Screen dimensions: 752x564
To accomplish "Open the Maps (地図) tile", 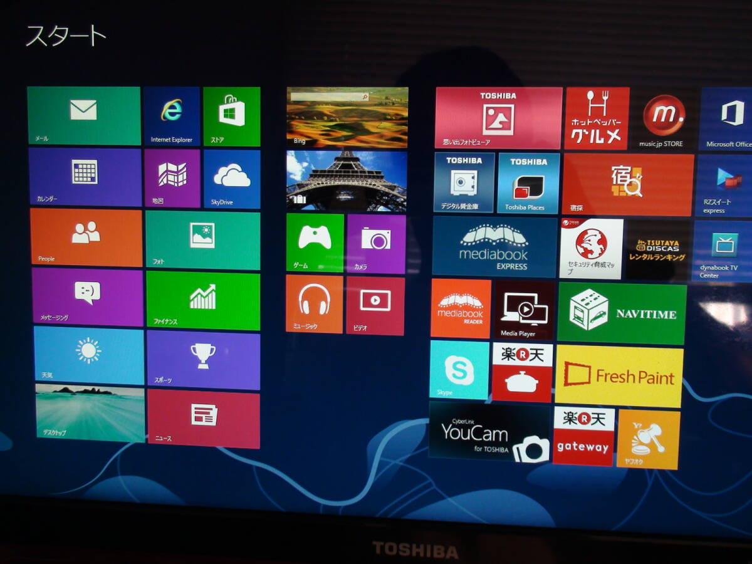I will (x=172, y=178).
